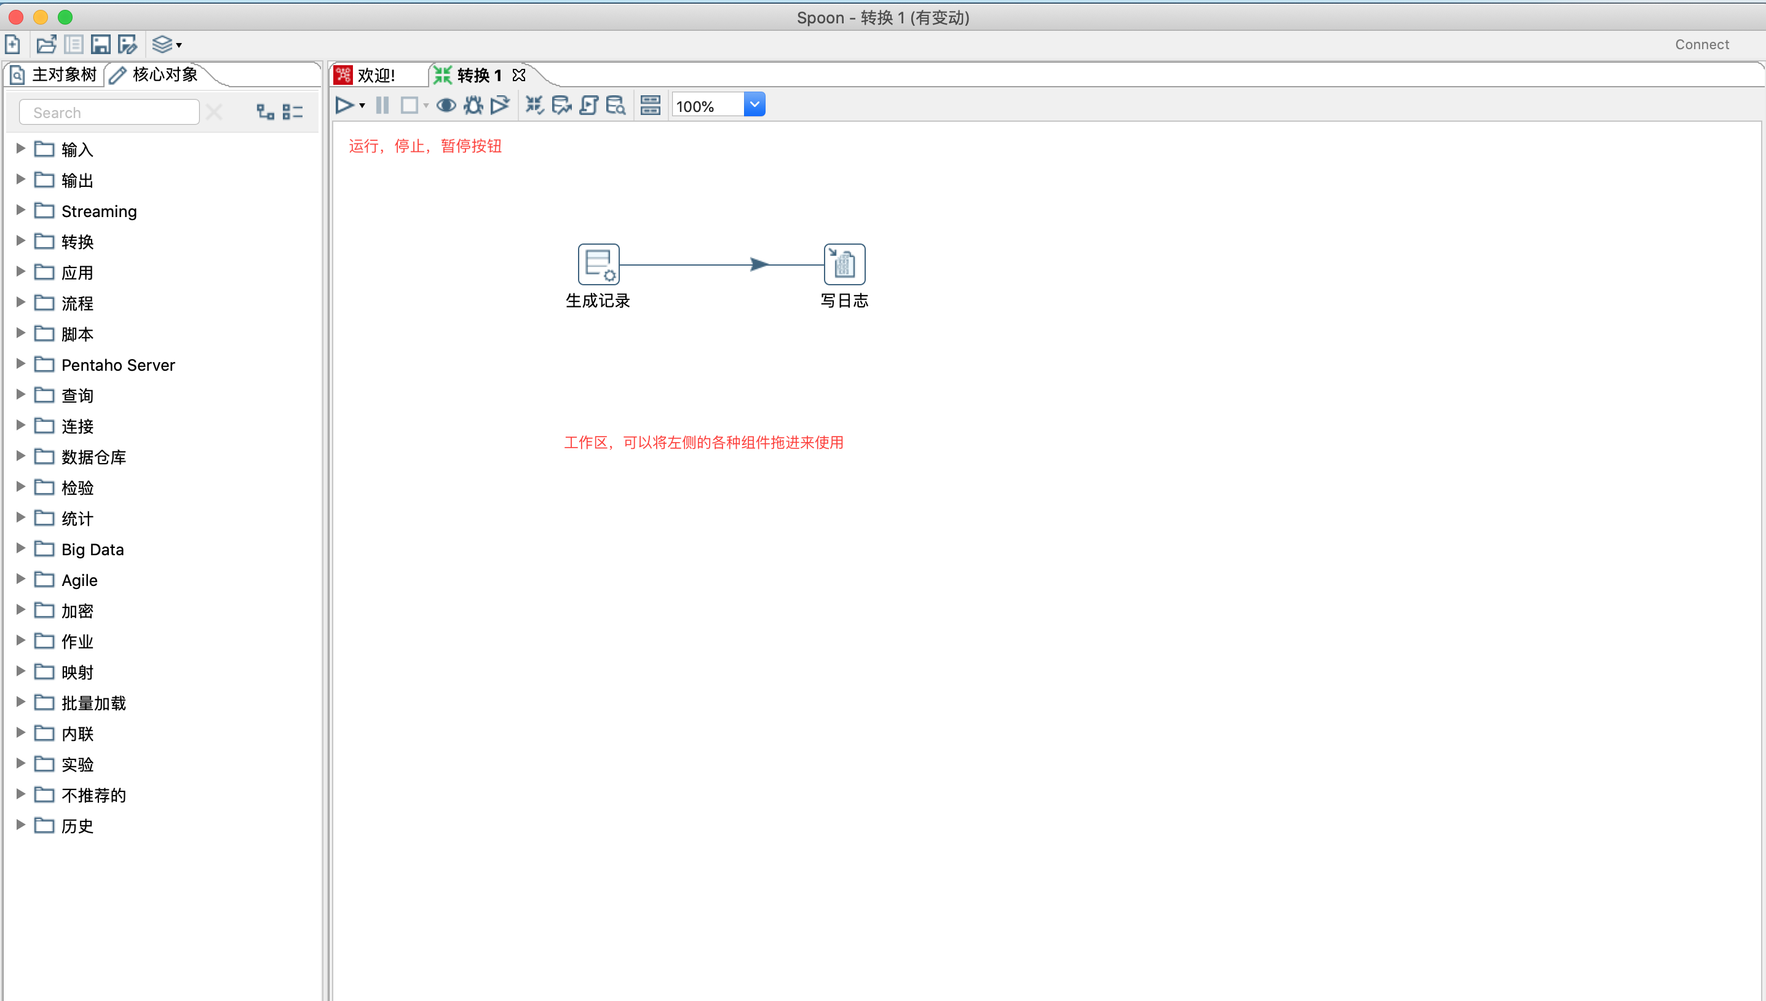Click the Save As icon
This screenshot has width=1766, height=1001.
pos(128,45)
